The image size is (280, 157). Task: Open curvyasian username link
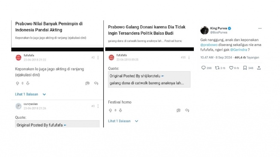[x=30, y=104]
